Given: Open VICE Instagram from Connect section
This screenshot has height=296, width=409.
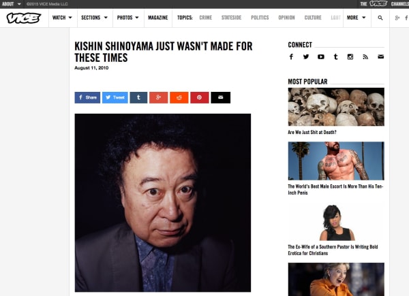Looking at the screenshot, I should [x=350, y=56].
